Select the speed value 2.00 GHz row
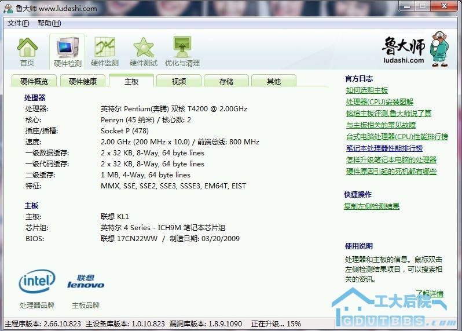Image resolution: width=462 pixels, height=331 pixels. pyautogui.click(x=180, y=142)
